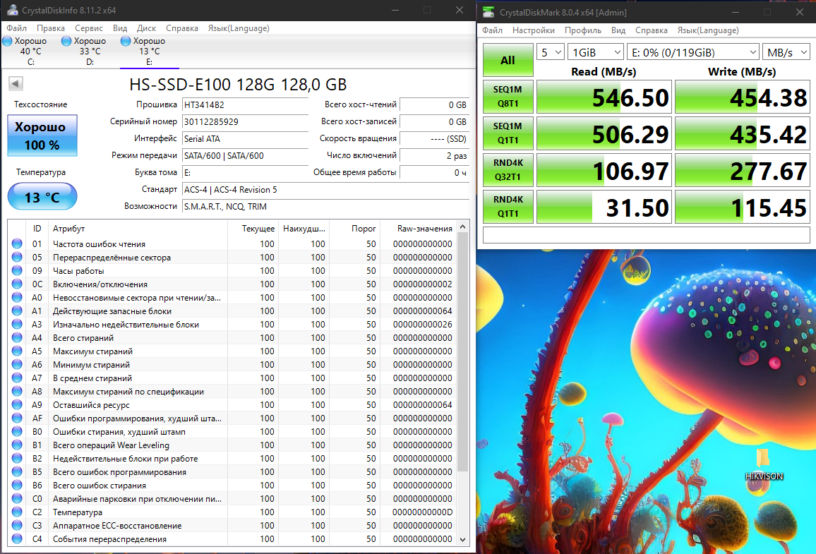Open the Сервис menu in CrystalDiskInfo
Image resolution: width=816 pixels, height=554 pixels.
89,28
